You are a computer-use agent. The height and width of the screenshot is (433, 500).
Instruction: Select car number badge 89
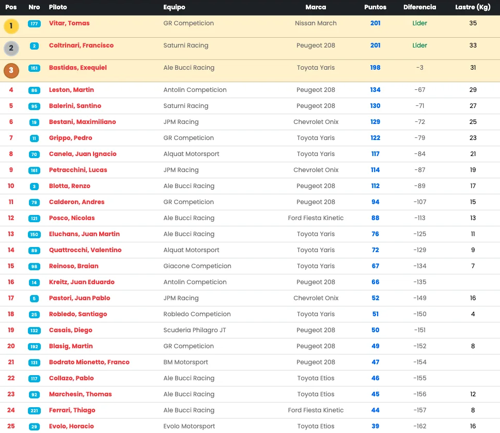point(34,251)
